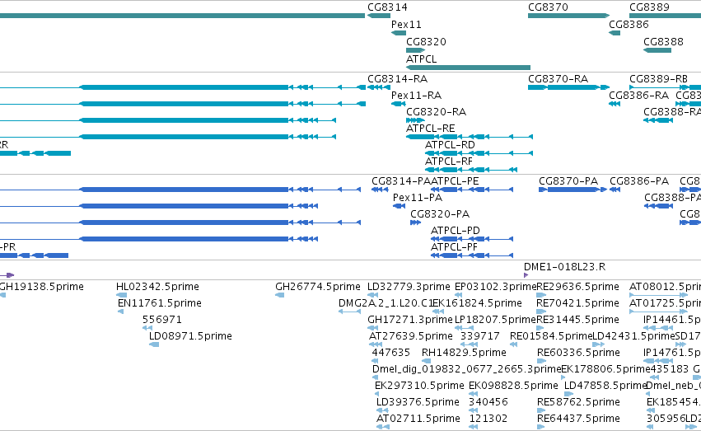Viewport: 701px width, 431px height.
Task: Select the CG8370-PA protein label
Action: 568,181
